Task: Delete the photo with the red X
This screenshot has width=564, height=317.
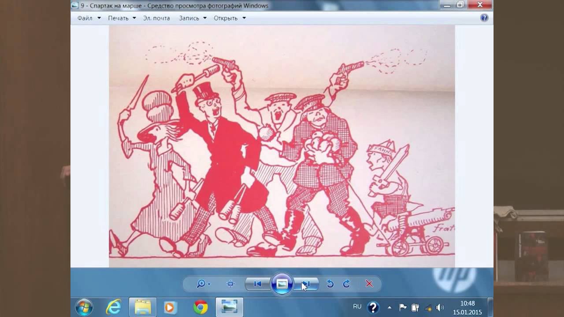Action: click(369, 284)
